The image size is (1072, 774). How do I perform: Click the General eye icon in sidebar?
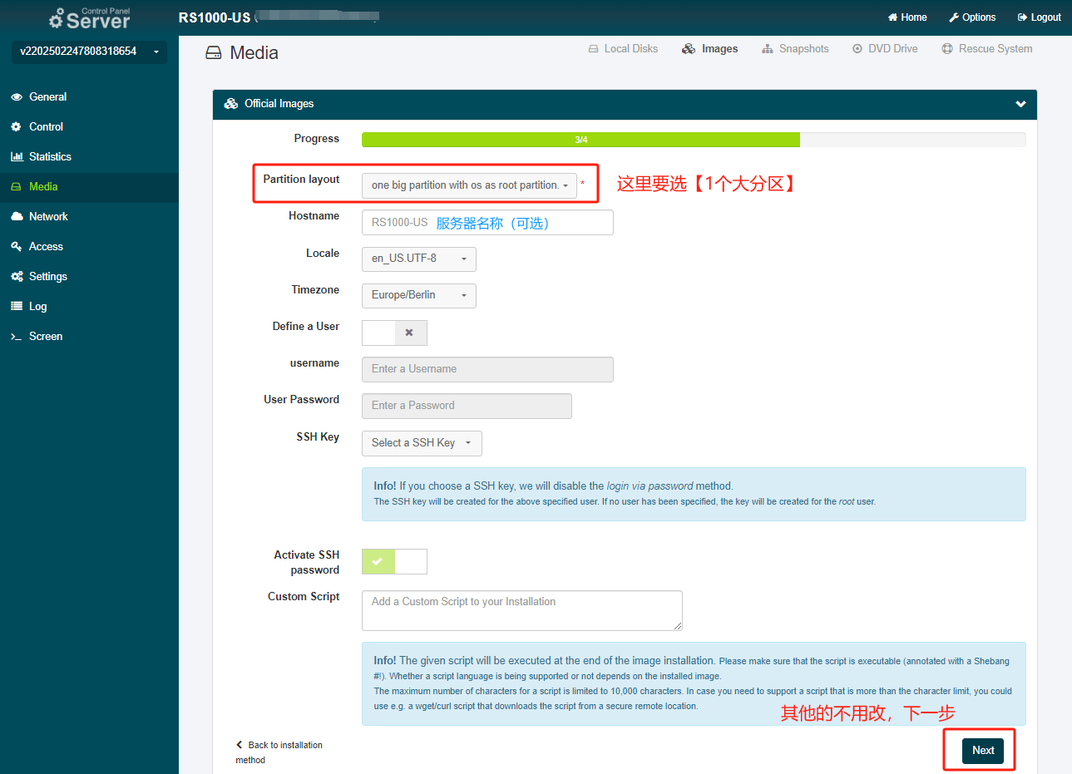(17, 97)
